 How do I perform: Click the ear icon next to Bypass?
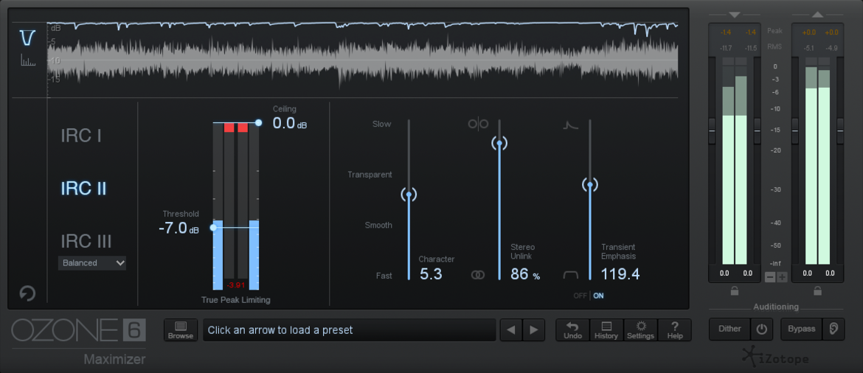pyautogui.click(x=833, y=329)
